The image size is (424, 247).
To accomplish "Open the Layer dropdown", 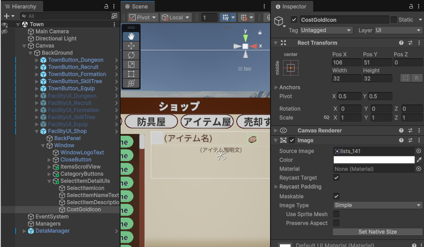I will click(398, 30).
